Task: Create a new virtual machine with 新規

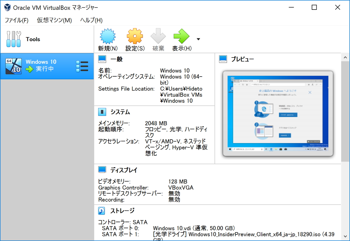Action: pyautogui.click(x=107, y=36)
